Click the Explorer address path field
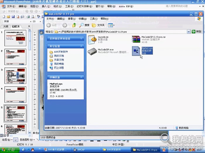205x153 pixels. [121, 32]
